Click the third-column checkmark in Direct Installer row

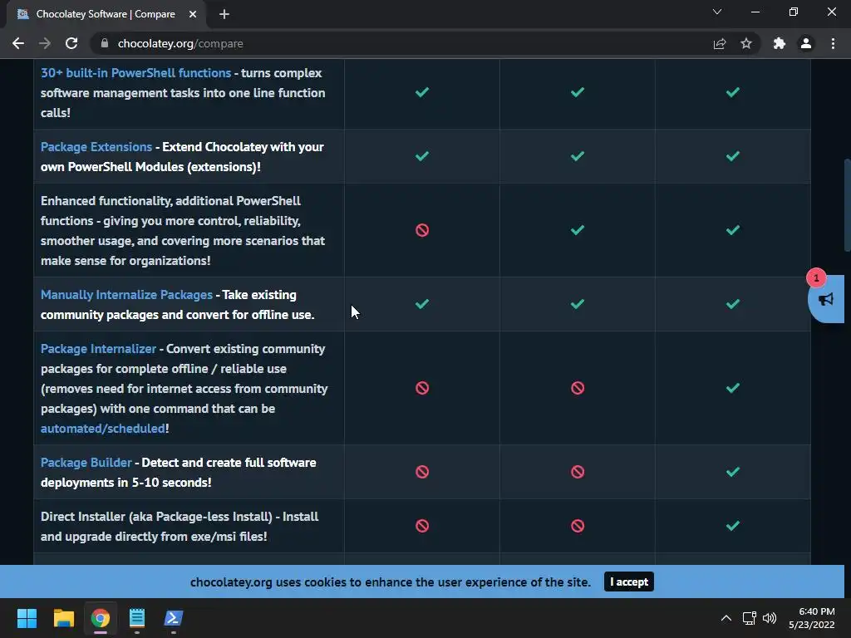point(733,526)
